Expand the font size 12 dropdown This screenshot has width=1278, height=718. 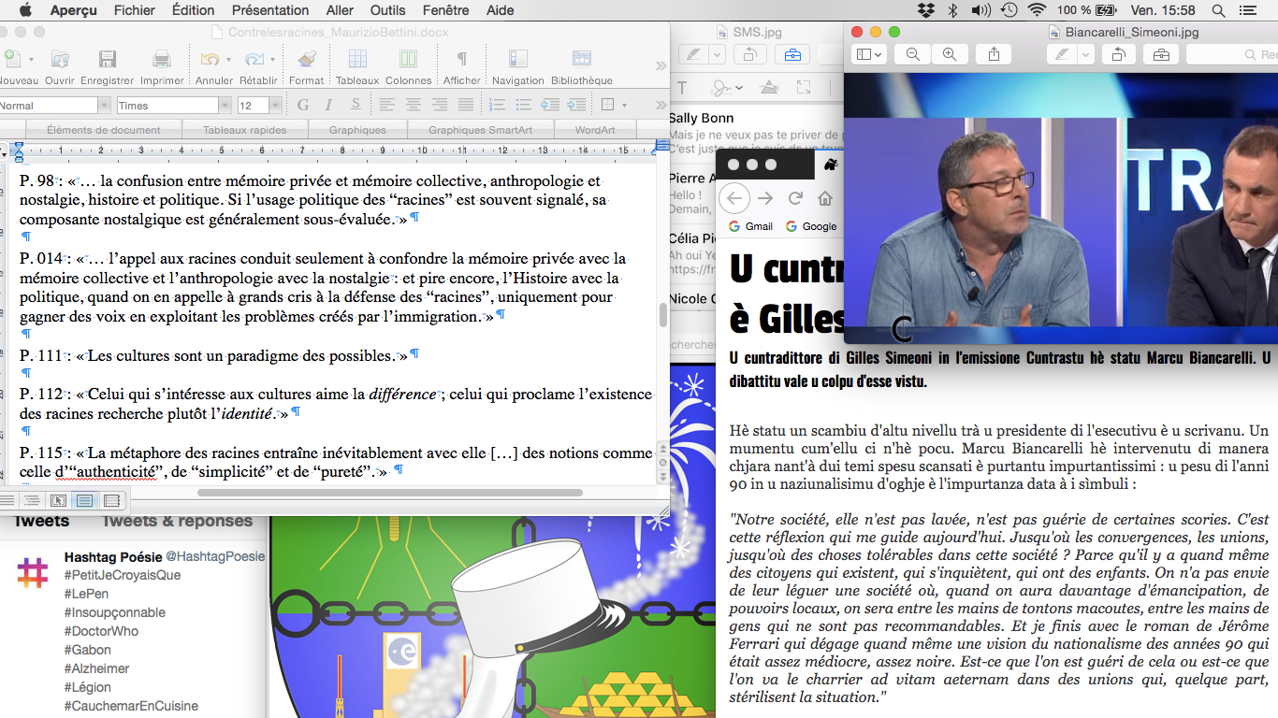275,106
